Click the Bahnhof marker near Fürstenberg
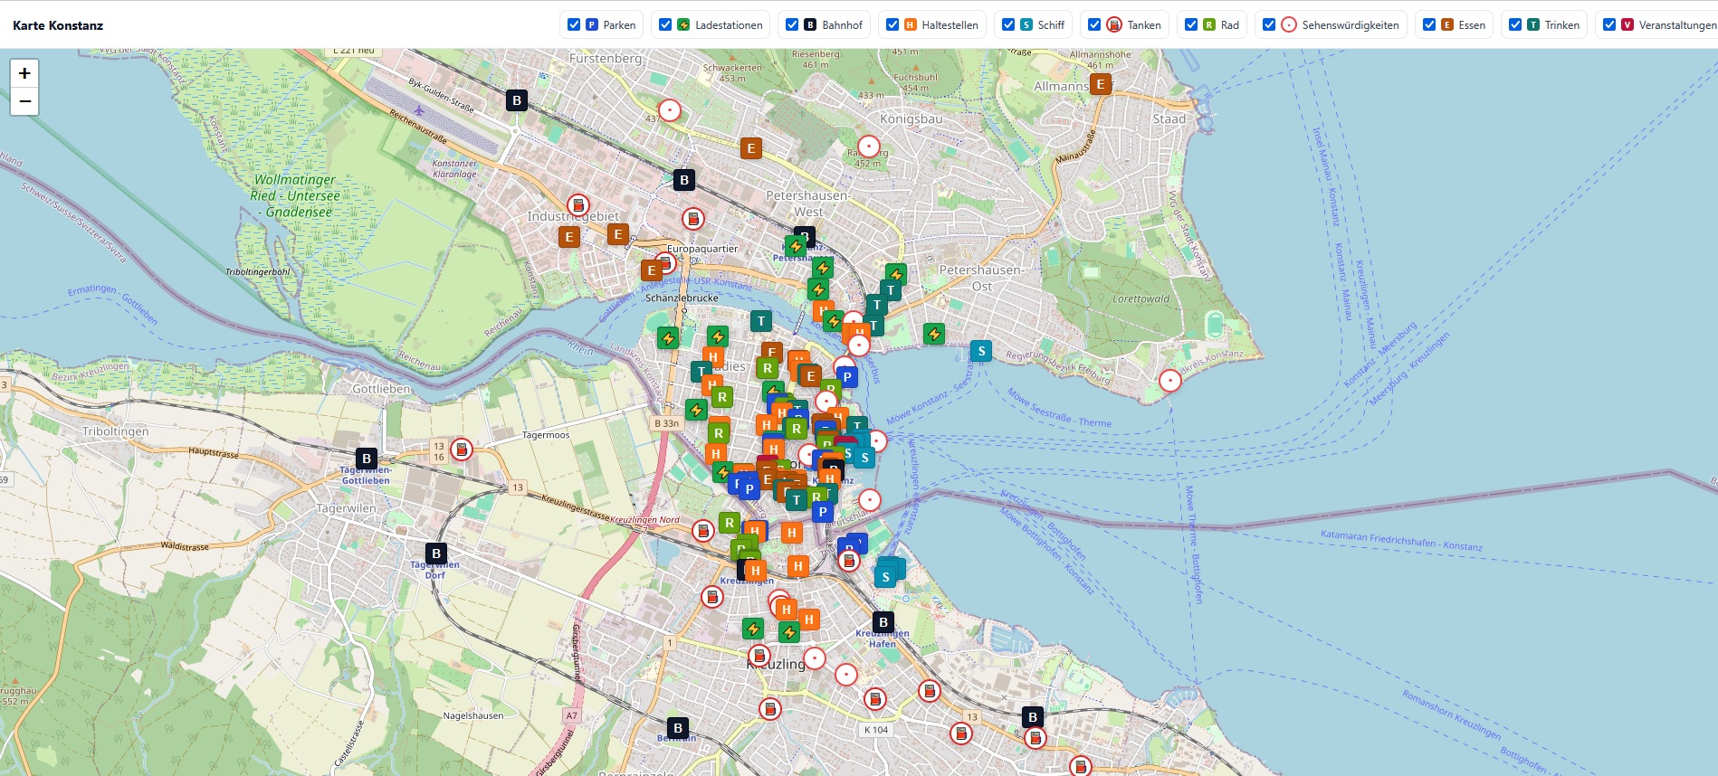Image resolution: width=1718 pixels, height=776 pixels. tap(517, 100)
